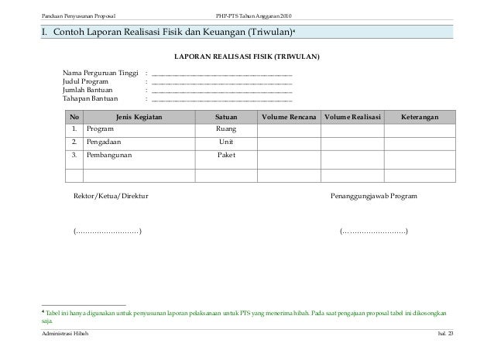The height and width of the screenshot is (350, 494).
Task: Click the green footnote text about "Tabel ini hanya digunakan"
Action: pos(244,317)
